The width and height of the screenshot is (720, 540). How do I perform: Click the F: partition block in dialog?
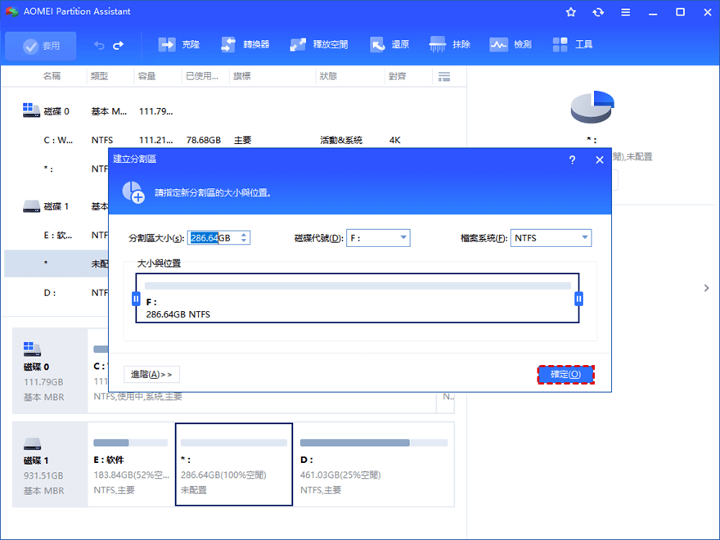pyautogui.click(x=358, y=299)
